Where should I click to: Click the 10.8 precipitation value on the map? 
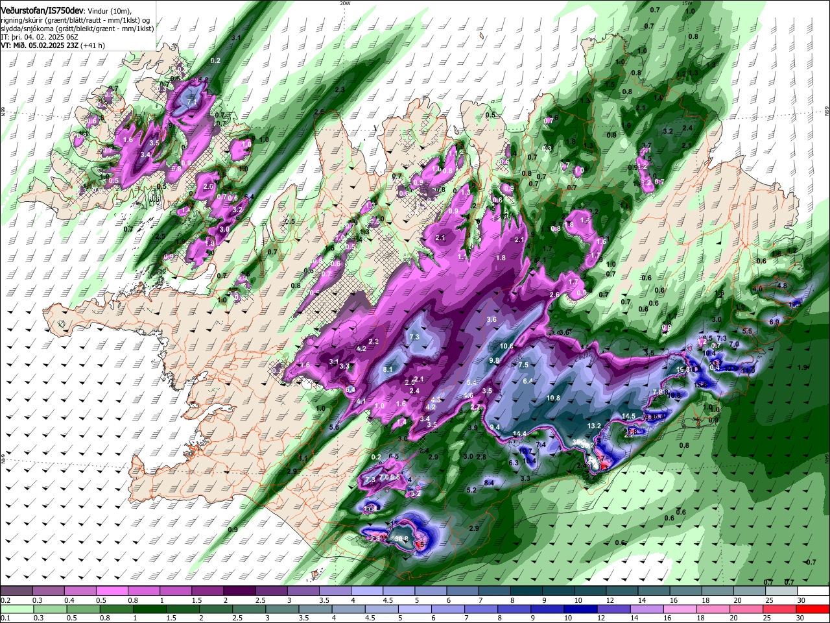click(x=553, y=398)
